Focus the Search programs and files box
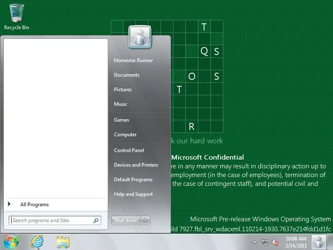Screen dimensions: 333x250 pyautogui.click(x=55, y=220)
